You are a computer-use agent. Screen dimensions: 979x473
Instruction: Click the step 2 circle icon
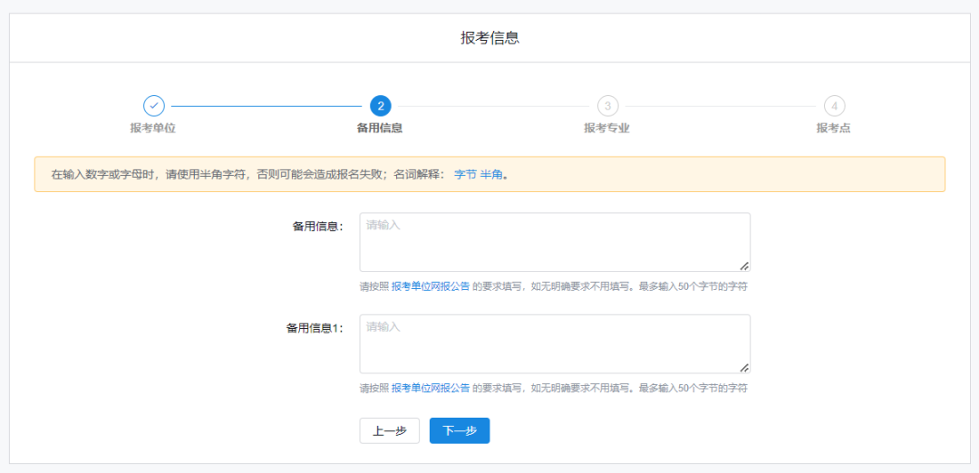tap(380, 106)
